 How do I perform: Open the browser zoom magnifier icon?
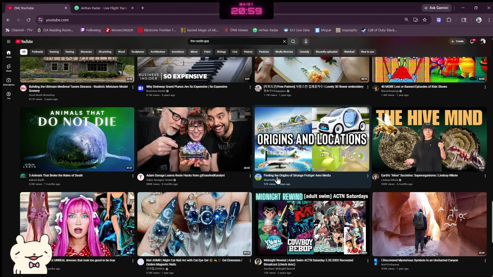click(x=406, y=20)
